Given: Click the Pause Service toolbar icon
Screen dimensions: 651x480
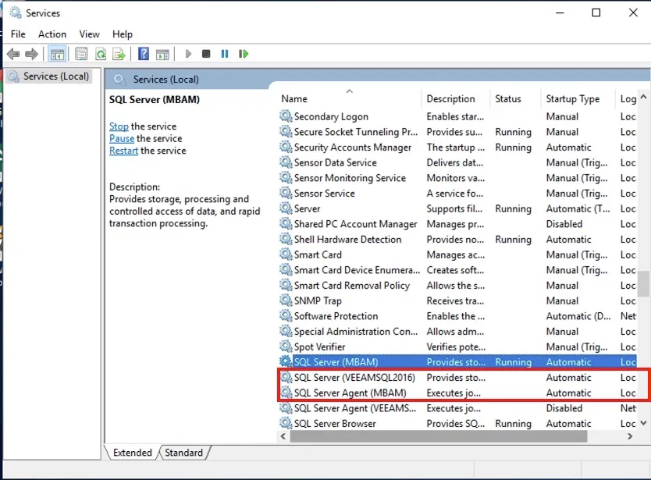Looking at the screenshot, I should [225, 54].
